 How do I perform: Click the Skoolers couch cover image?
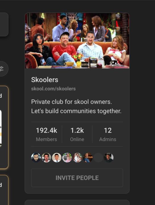77,40
